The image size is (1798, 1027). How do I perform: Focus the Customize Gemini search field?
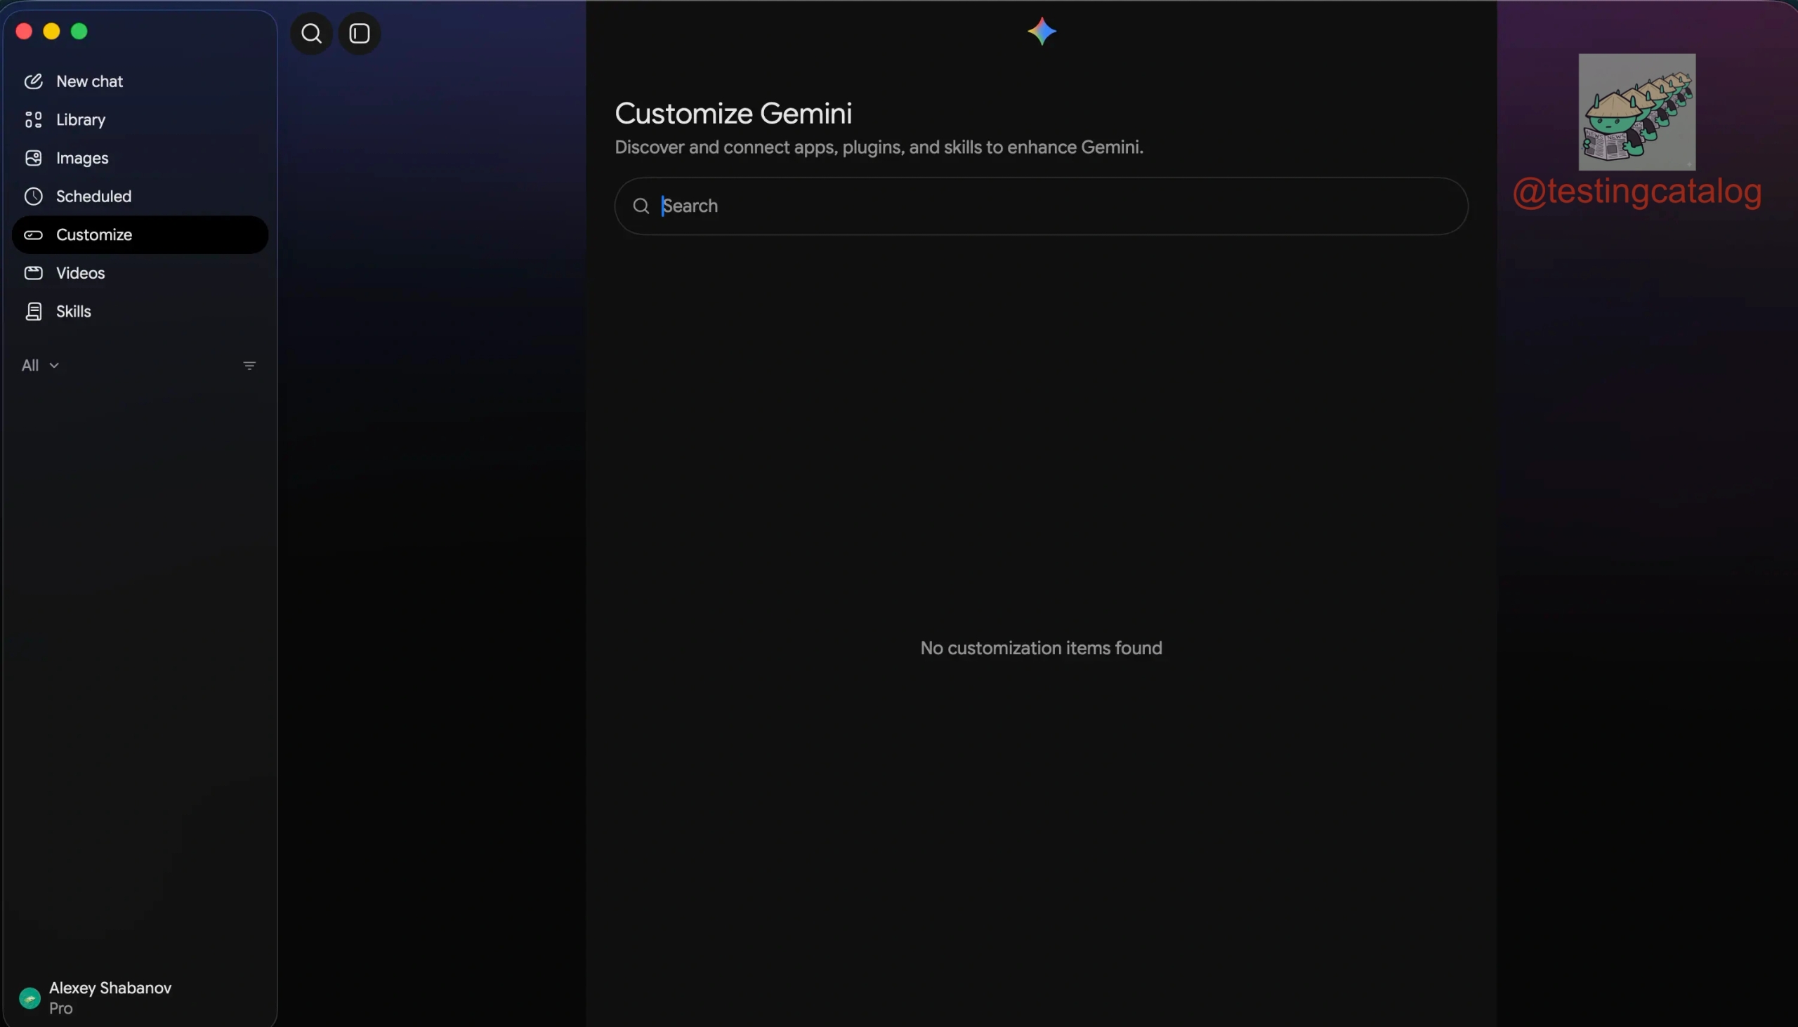click(x=1041, y=206)
